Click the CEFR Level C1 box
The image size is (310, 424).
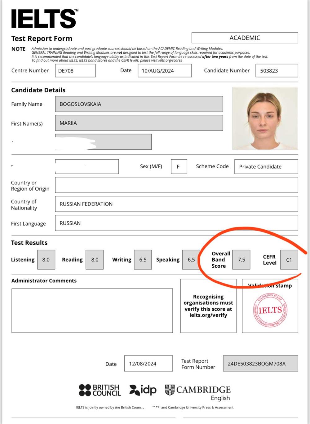[289, 260]
